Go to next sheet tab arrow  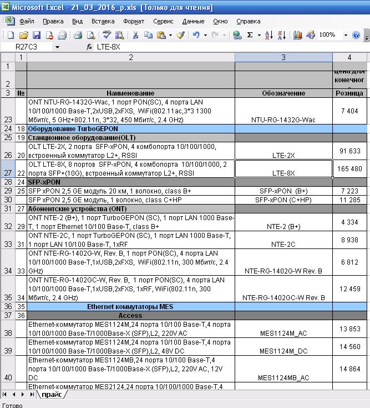click(23, 395)
